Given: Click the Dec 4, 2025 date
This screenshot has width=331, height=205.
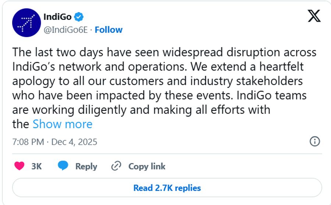Looking at the screenshot, I should [x=74, y=142].
